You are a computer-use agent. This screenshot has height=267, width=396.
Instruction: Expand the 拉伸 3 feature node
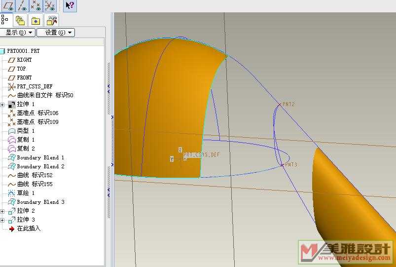tap(2, 220)
